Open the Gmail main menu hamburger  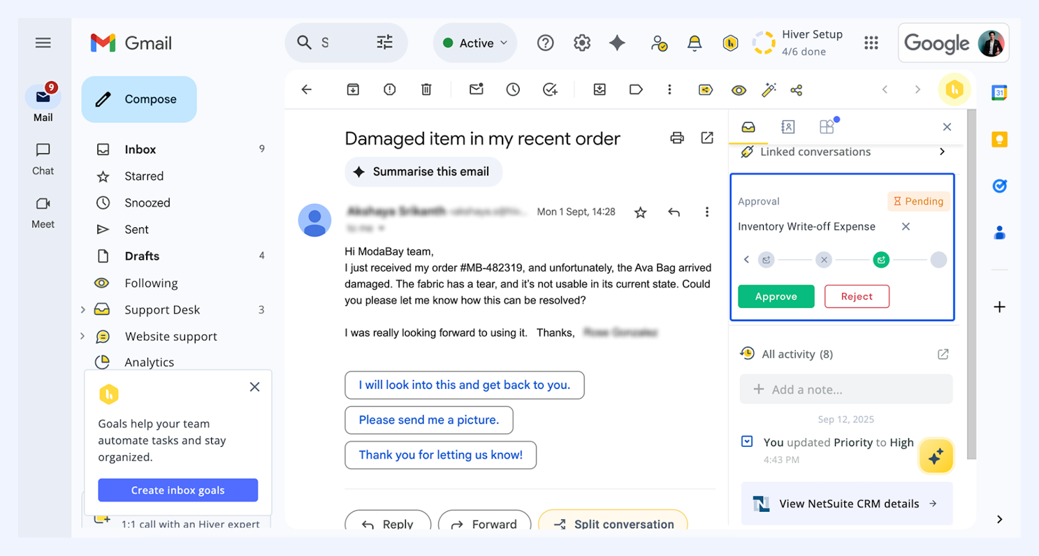[x=43, y=43]
